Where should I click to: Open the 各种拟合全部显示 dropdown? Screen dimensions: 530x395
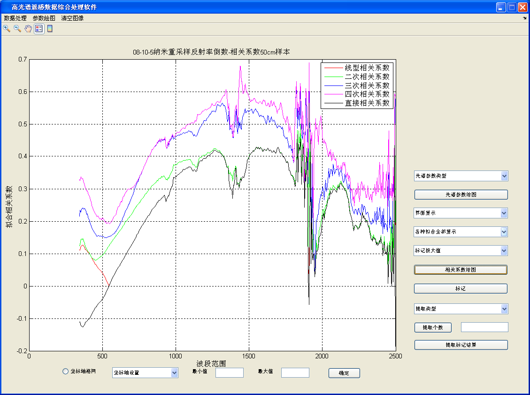pyautogui.click(x=461, y=232)
